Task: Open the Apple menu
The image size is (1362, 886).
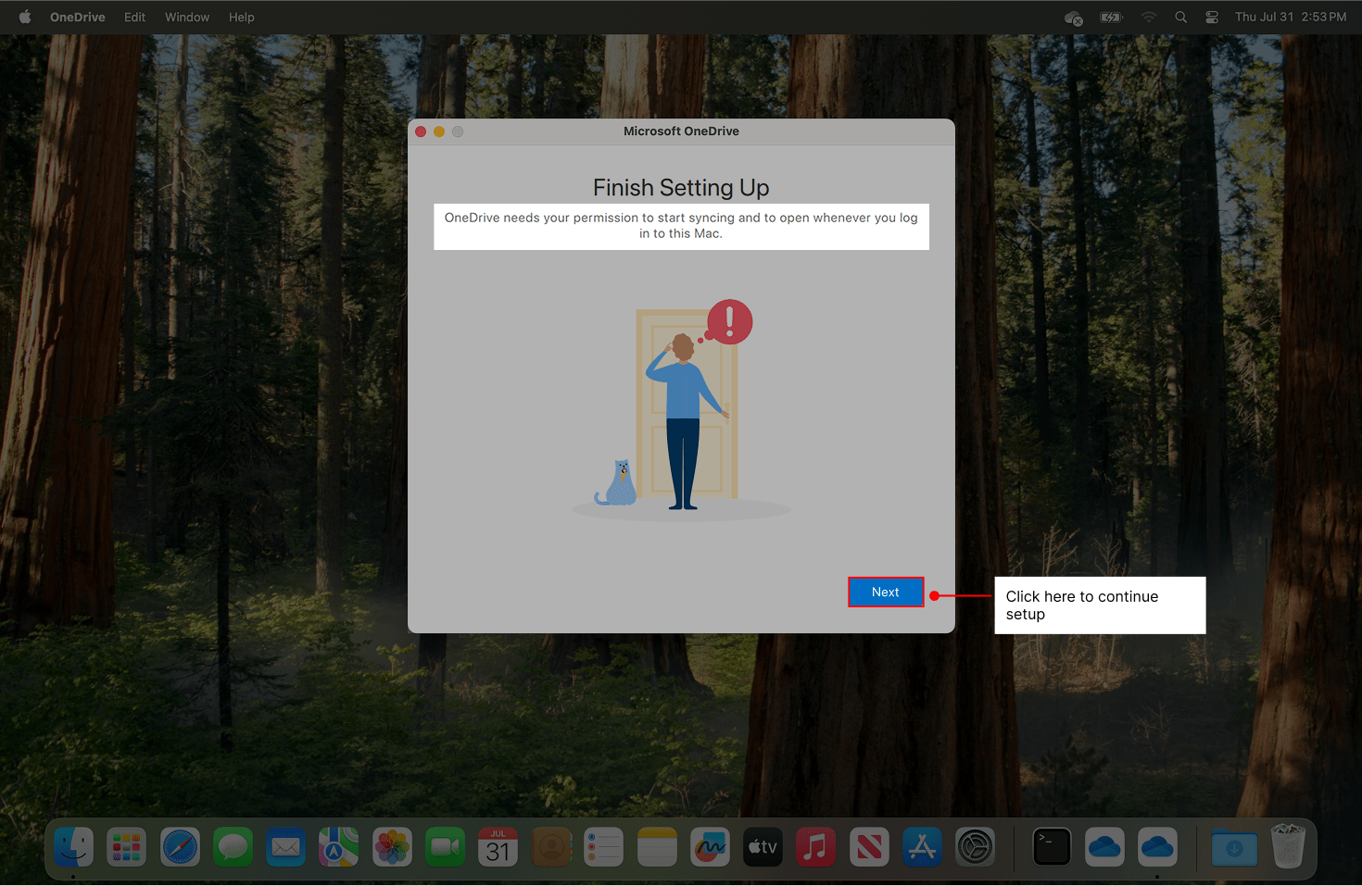Action: click(25, 18)
